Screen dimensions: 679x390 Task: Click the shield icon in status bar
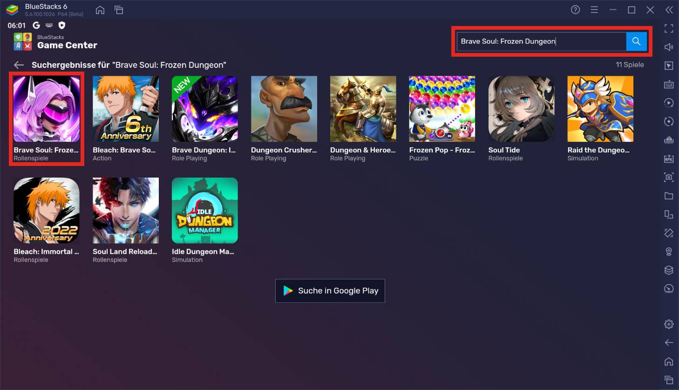(x=62, y=25)
